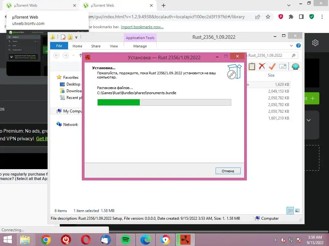This screenshot has height=246, width=329.
Task: Click the shell globe toolbar icon
Action: pyautogui.click(x=296, y=67)
